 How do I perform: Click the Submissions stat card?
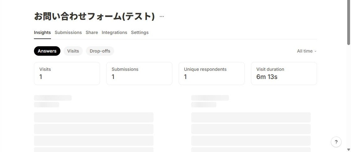tap(139, 73)
